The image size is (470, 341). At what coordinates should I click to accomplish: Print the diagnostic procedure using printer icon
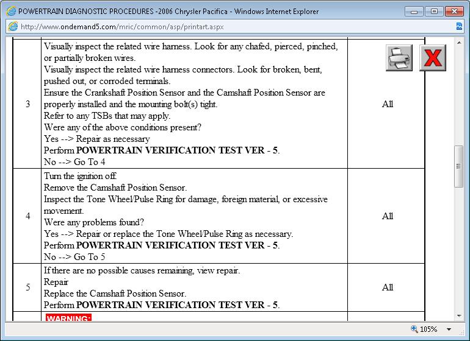399,58
